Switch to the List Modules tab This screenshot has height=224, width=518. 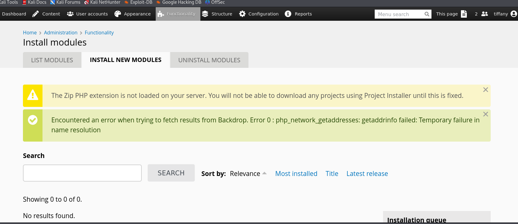click(52, 60)
